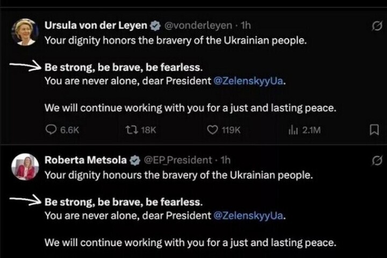Click verified badge next to Ursula von der Leyen
The width and height of the screenshot is (387, 258).
click(x=155, y=25)
